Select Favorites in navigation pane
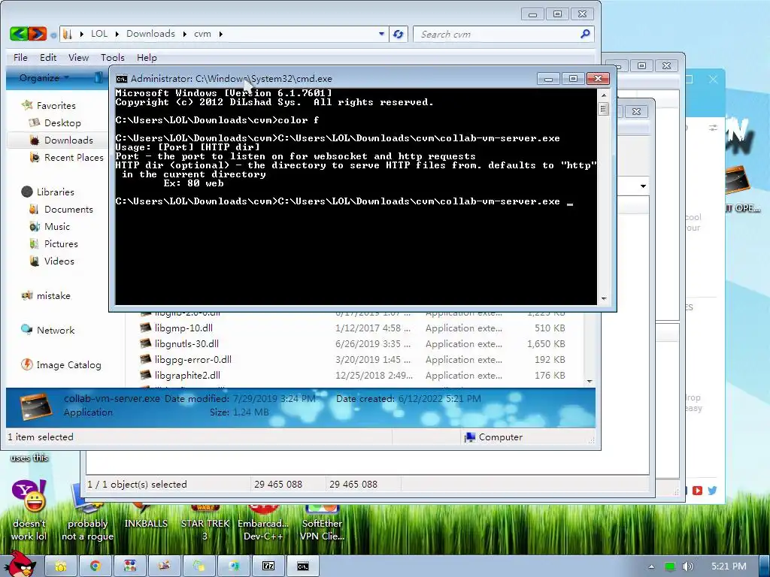The image size is (770, 577). point(56,105)
